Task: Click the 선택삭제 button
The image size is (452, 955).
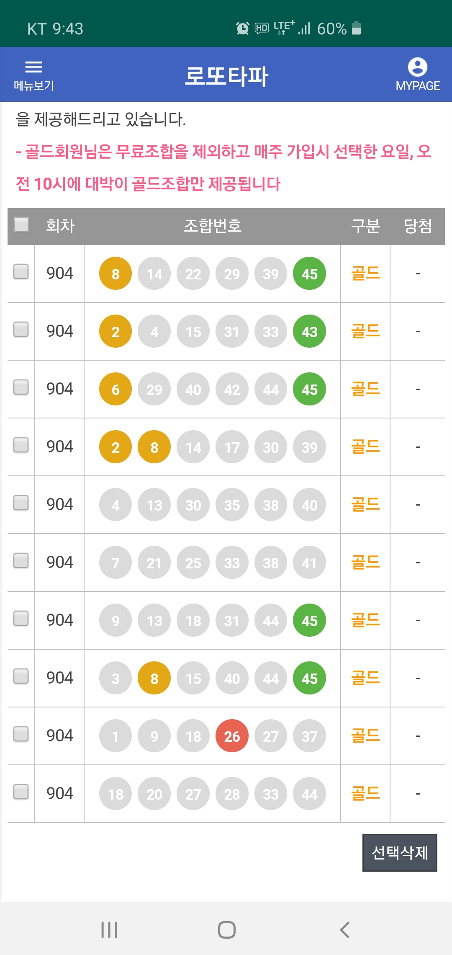Action: (400, 852)
